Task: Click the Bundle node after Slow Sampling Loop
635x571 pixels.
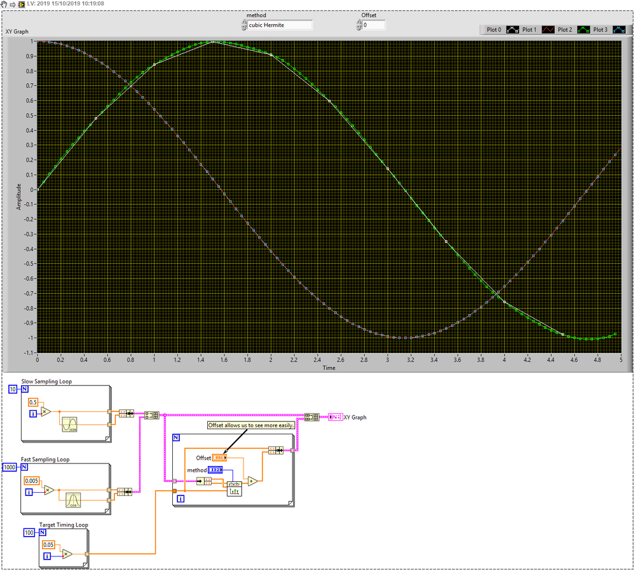Action: tap(126, 413)
